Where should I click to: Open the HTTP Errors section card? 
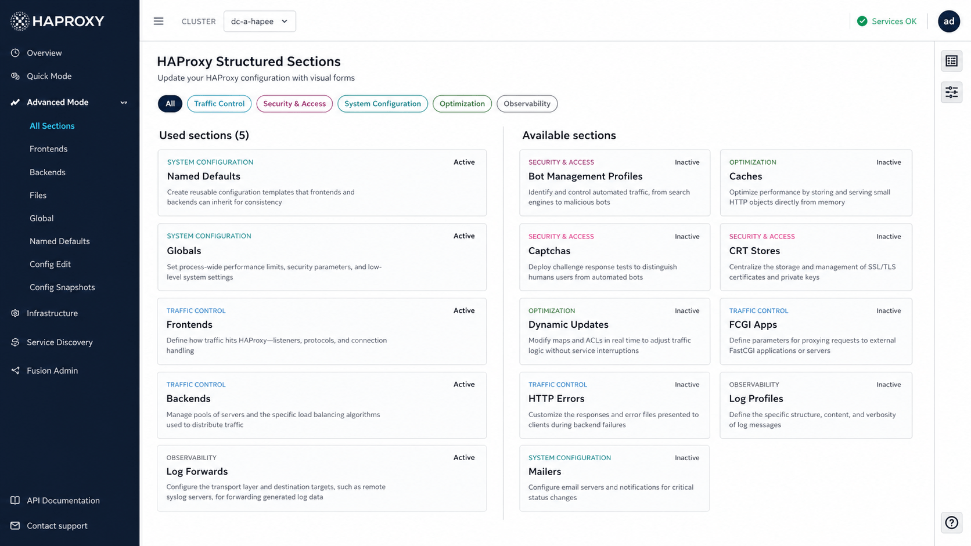pos(614,405)
